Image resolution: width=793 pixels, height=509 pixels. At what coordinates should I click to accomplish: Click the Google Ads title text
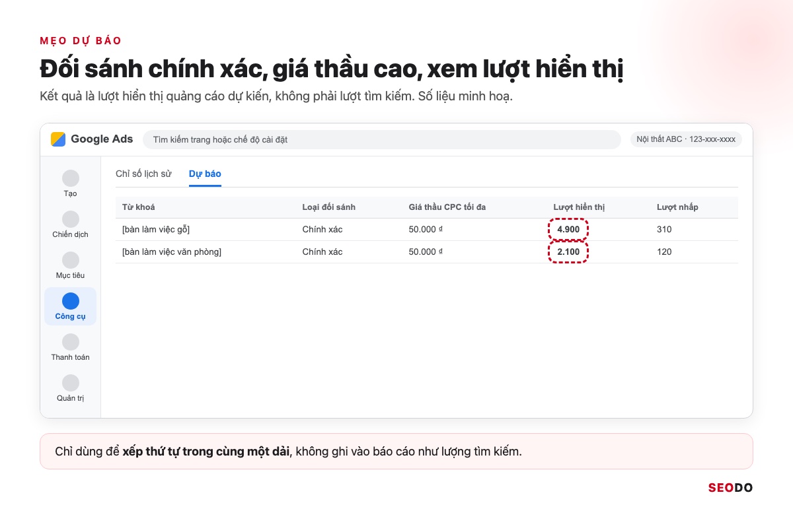(102, 139)
